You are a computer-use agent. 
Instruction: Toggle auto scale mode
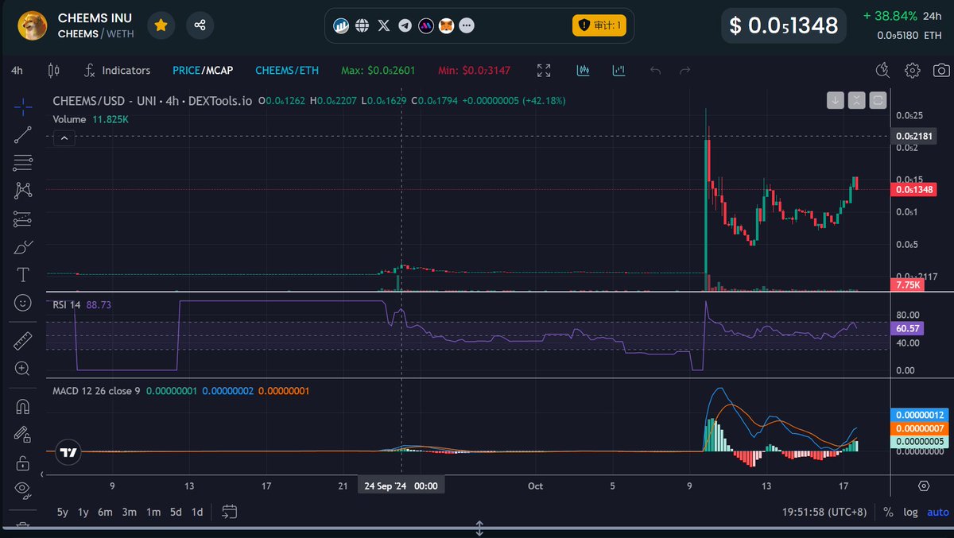coord(937,512)
